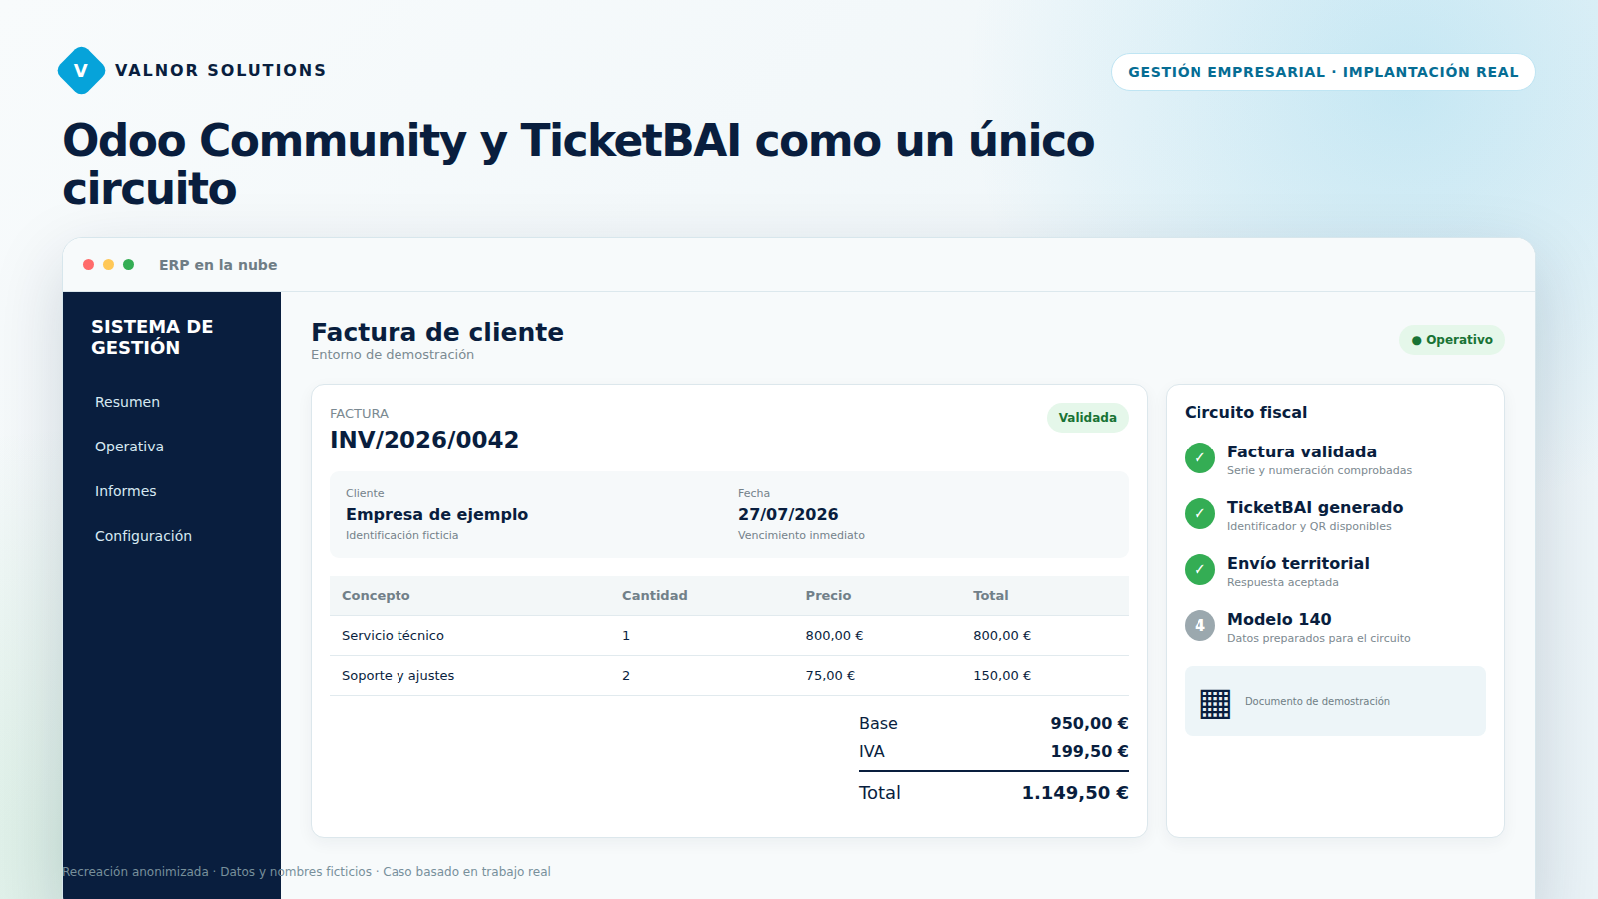
Task: Click the Modelo 140 step label
Action: click(1279, 619)
